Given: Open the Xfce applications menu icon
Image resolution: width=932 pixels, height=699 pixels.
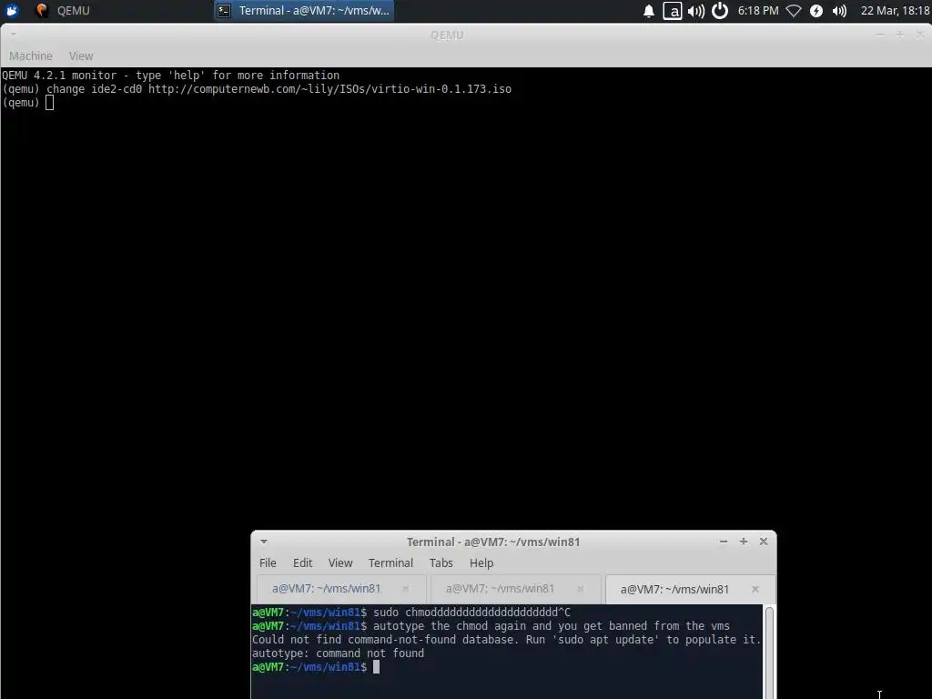Looking at the screenshot, I should [x=12, y=11].
